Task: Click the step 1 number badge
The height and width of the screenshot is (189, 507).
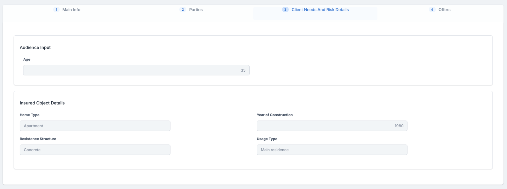Action: (x=56, y=10)
